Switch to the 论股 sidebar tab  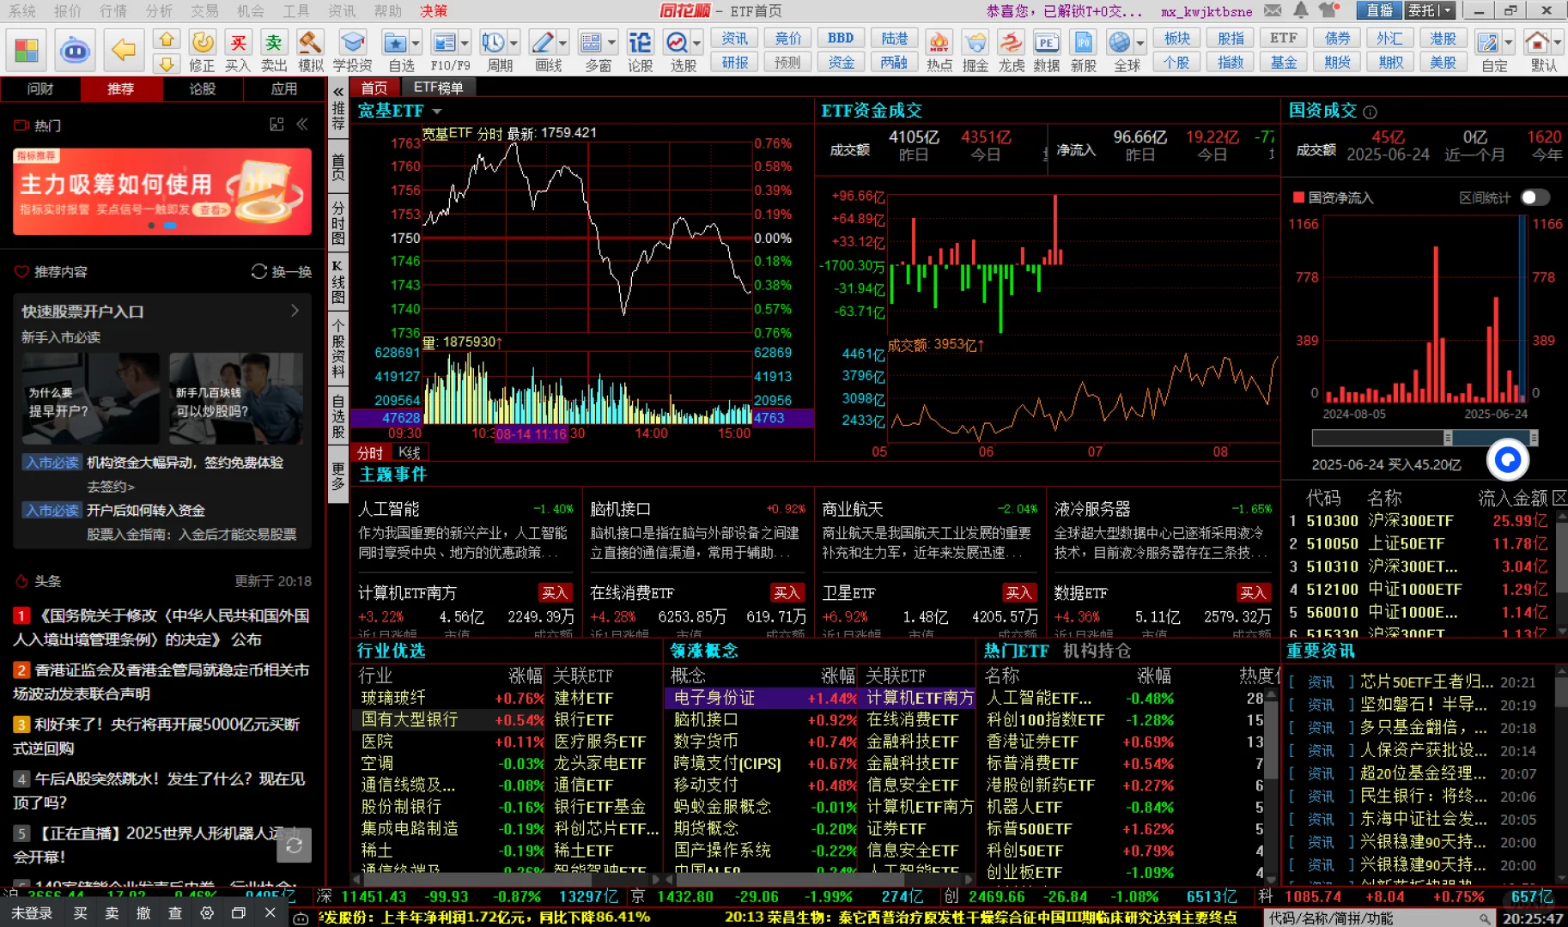coord(203,88)
